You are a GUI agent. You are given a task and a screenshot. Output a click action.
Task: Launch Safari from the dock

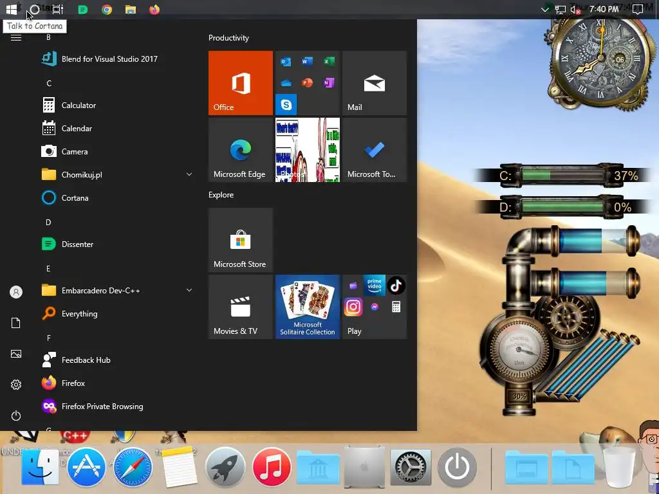point(133,467)
